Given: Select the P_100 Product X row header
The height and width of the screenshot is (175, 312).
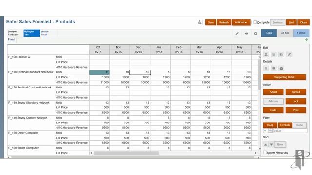Looking at the screenshot, I should point(31,62).
